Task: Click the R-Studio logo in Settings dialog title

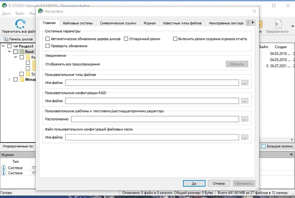Action: coord(41,11)
